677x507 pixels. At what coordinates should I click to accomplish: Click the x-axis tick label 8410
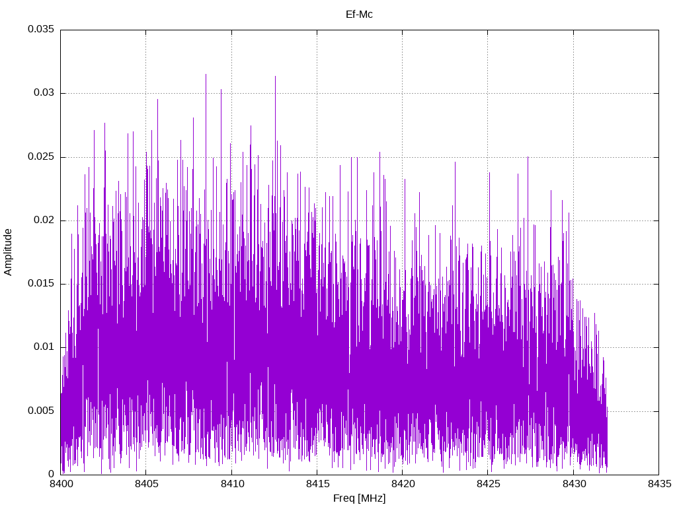tap(232, 484)
